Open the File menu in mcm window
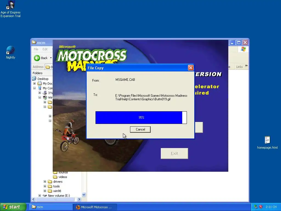The image size is (281, 211). pos(36,49)
